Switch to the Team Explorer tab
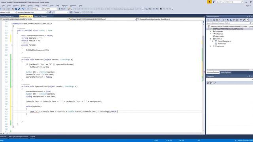 (226, 73)
